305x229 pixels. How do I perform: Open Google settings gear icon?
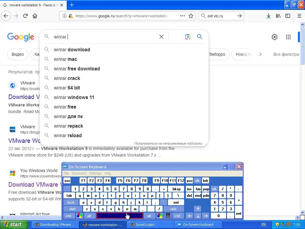pyautogui.click(x=274, y=37)
